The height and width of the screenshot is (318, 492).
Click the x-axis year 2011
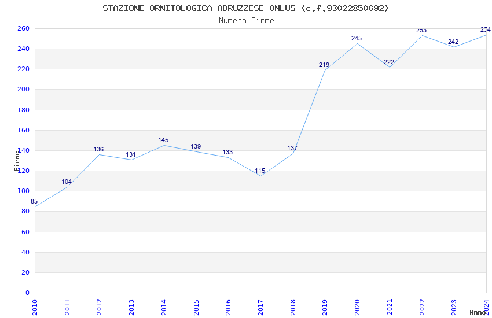[x=67, y=308]
